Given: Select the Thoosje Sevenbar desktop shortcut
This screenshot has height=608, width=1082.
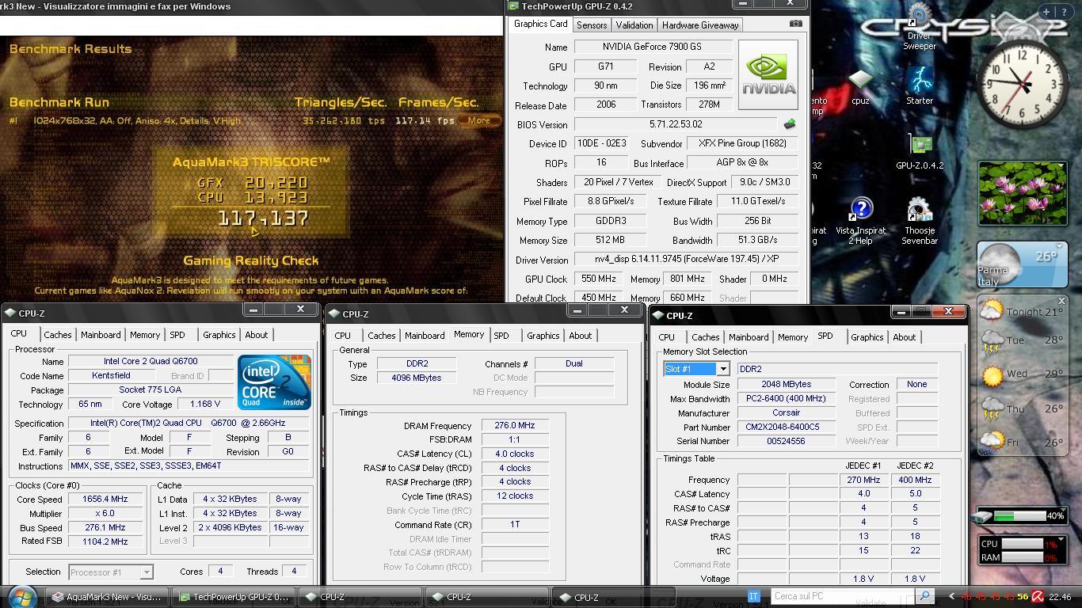Looking at the screenshot, I should pos(920,221).
